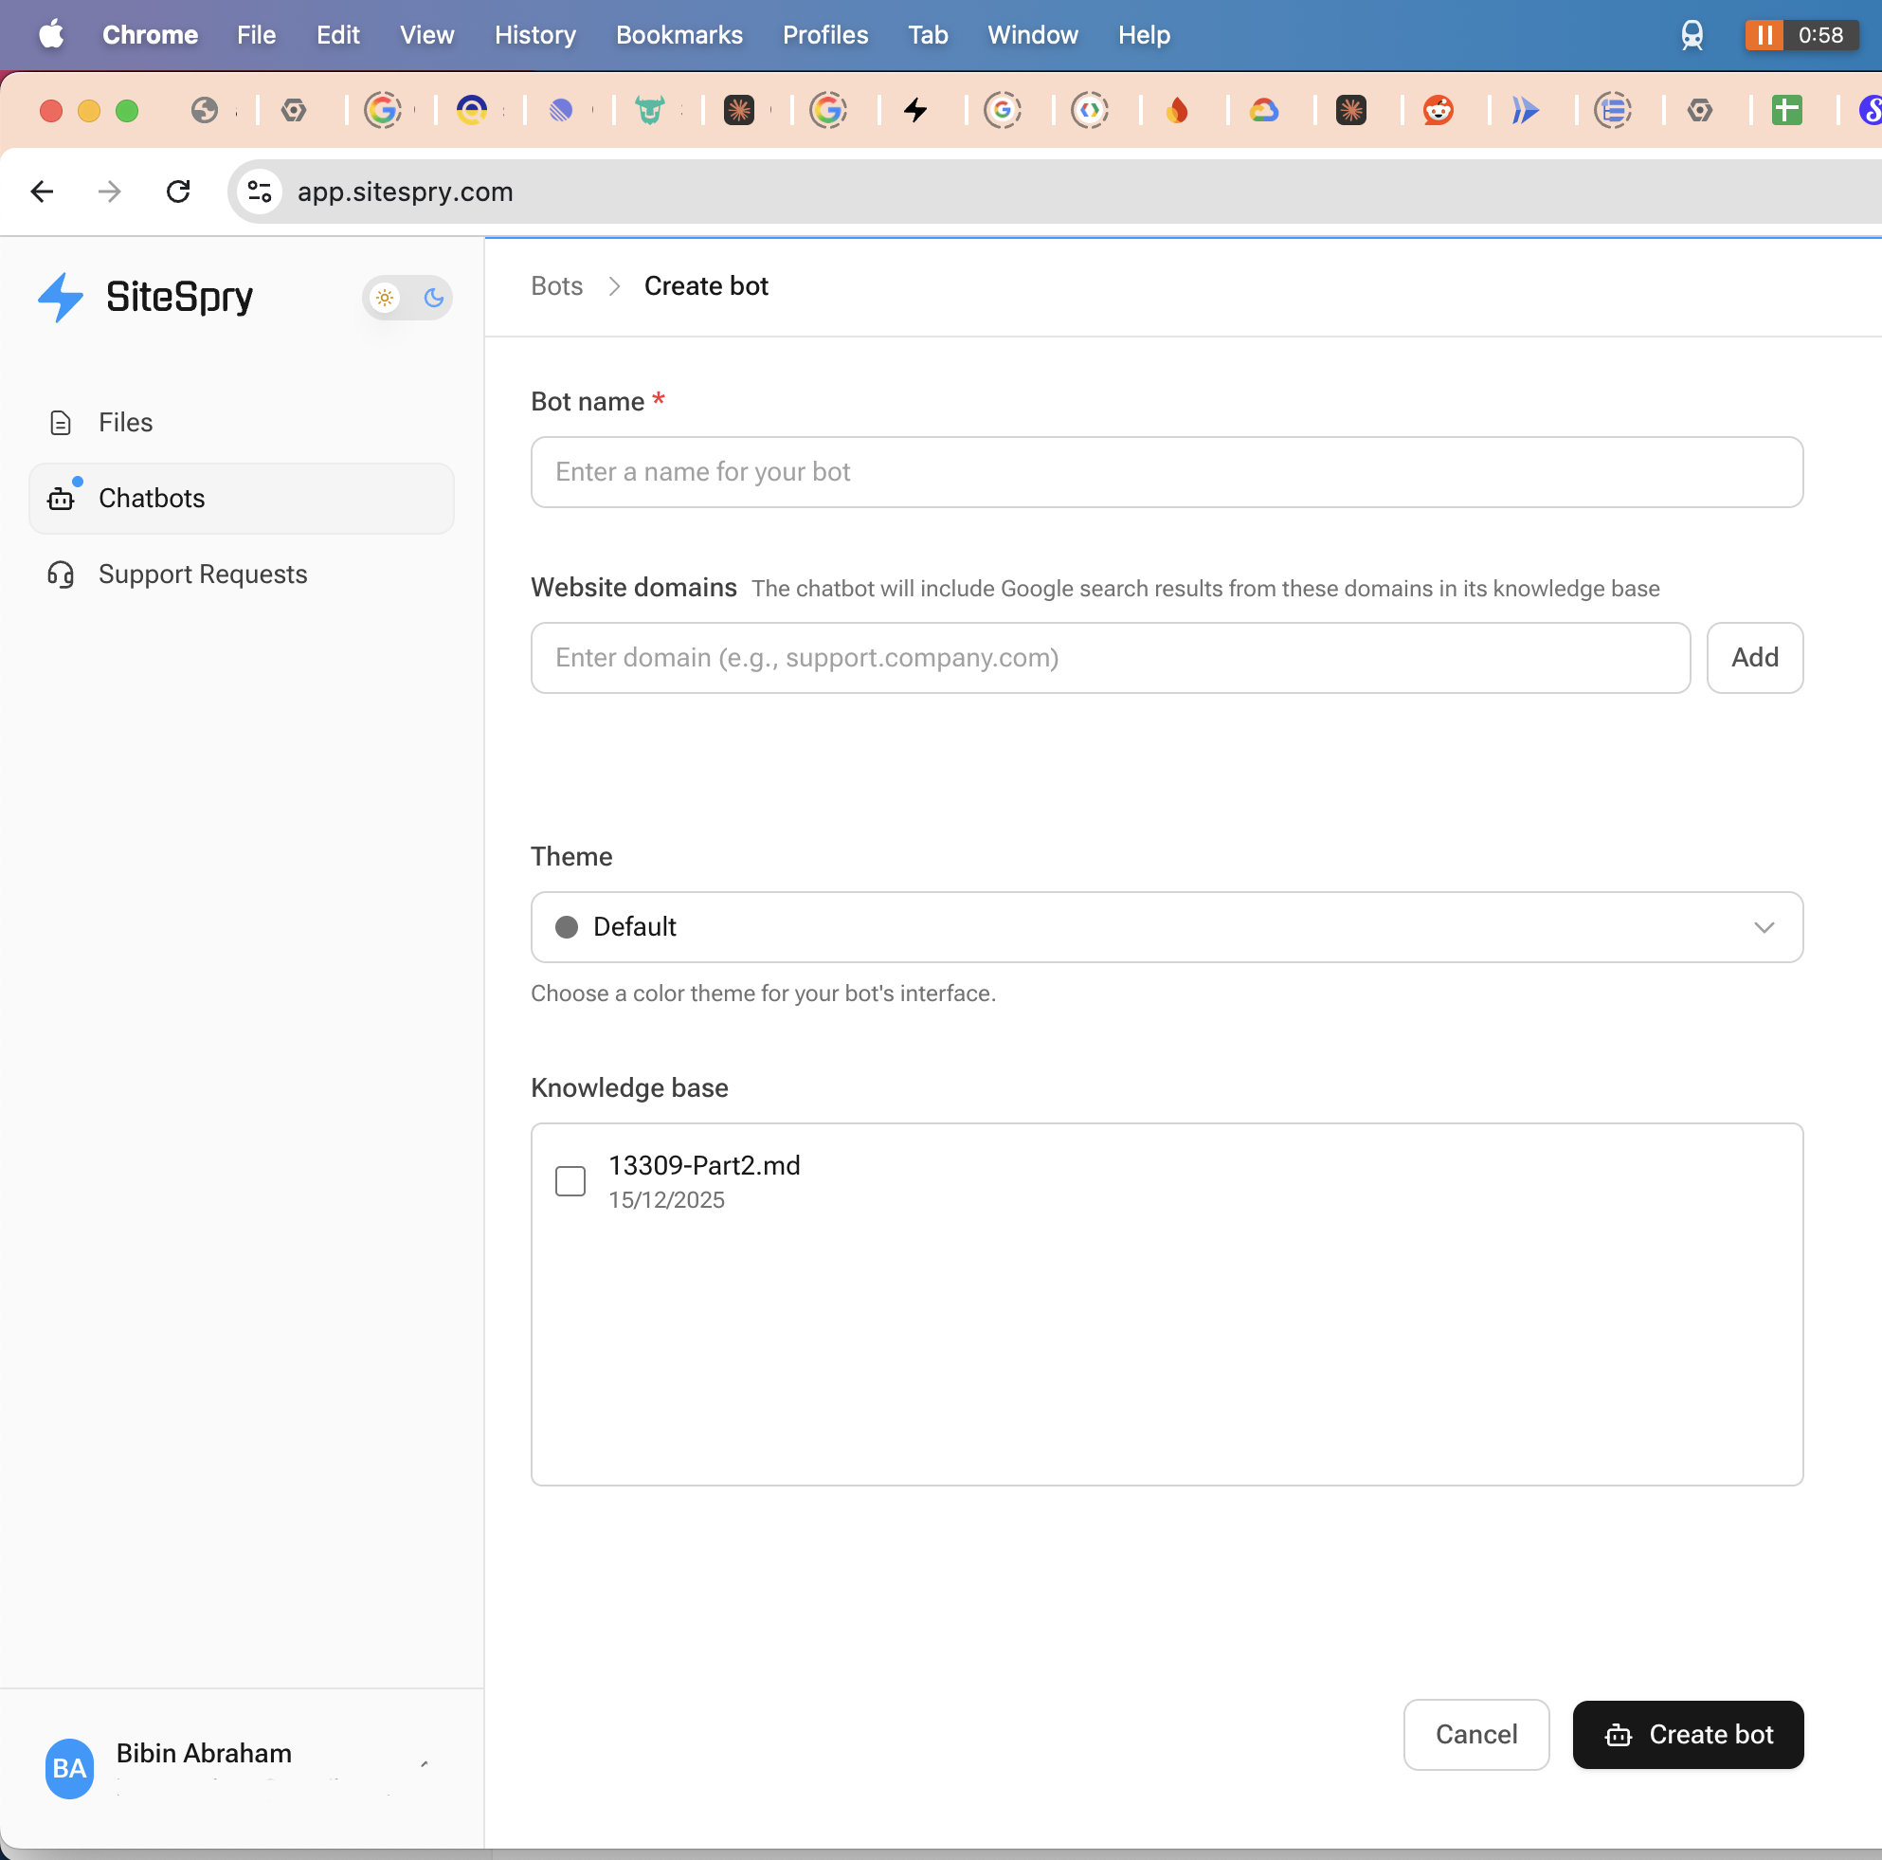Image resolution: width=1882 pixels, height=1860 pixels.
Task: Click the Reddit icon in the browser toolbar
Action: point(1439,110)
